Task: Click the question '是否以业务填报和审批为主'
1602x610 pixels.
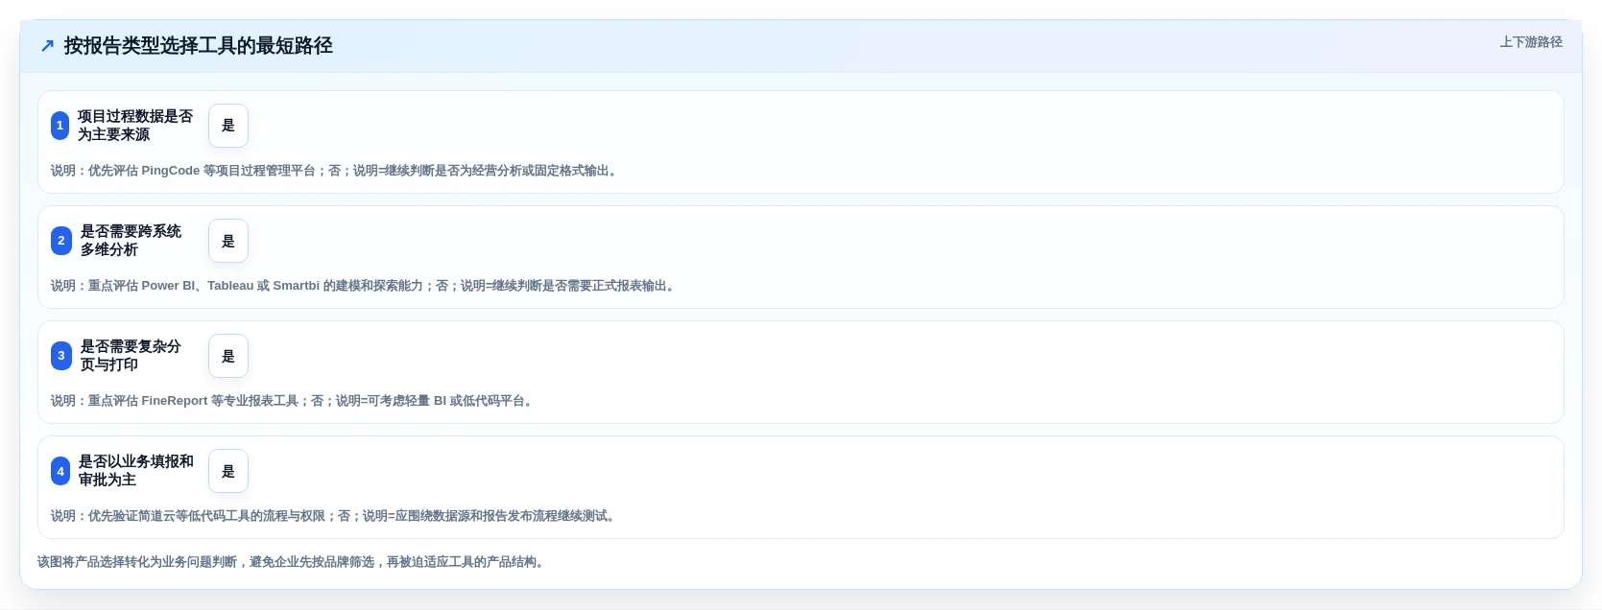Action: click(136, 471)
